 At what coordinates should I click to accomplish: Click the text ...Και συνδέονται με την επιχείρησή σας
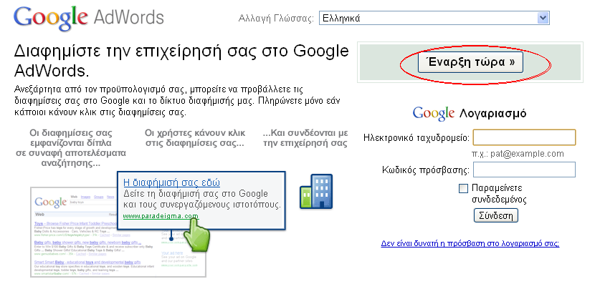[x=305, y=138]
